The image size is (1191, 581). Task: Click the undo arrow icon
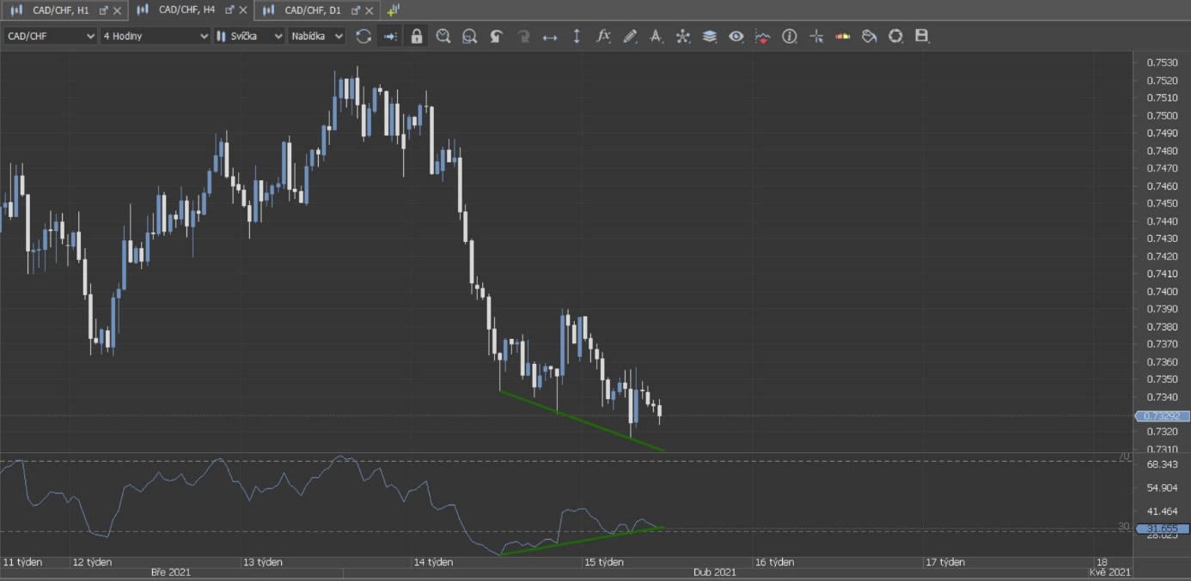(x=497, y=36)
